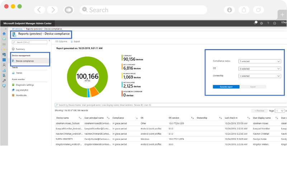
Task: Open the help question mark
Action: coord(268,23)
